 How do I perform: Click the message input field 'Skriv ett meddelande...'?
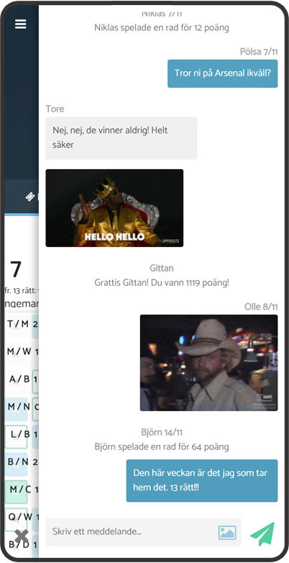click(x=144, y=532)
